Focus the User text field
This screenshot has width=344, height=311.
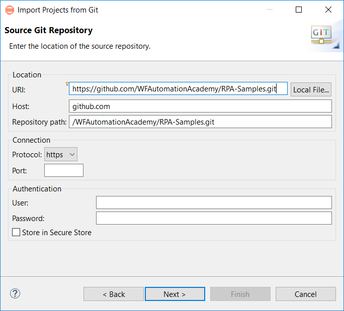[214, 202]
